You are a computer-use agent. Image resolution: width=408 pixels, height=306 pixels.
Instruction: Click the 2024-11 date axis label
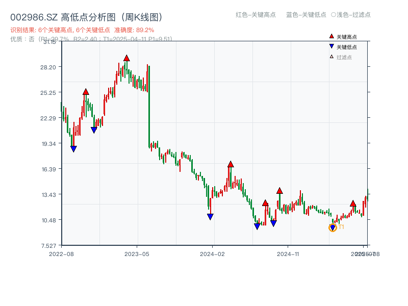pyautogui.click(x=288, y=253)
